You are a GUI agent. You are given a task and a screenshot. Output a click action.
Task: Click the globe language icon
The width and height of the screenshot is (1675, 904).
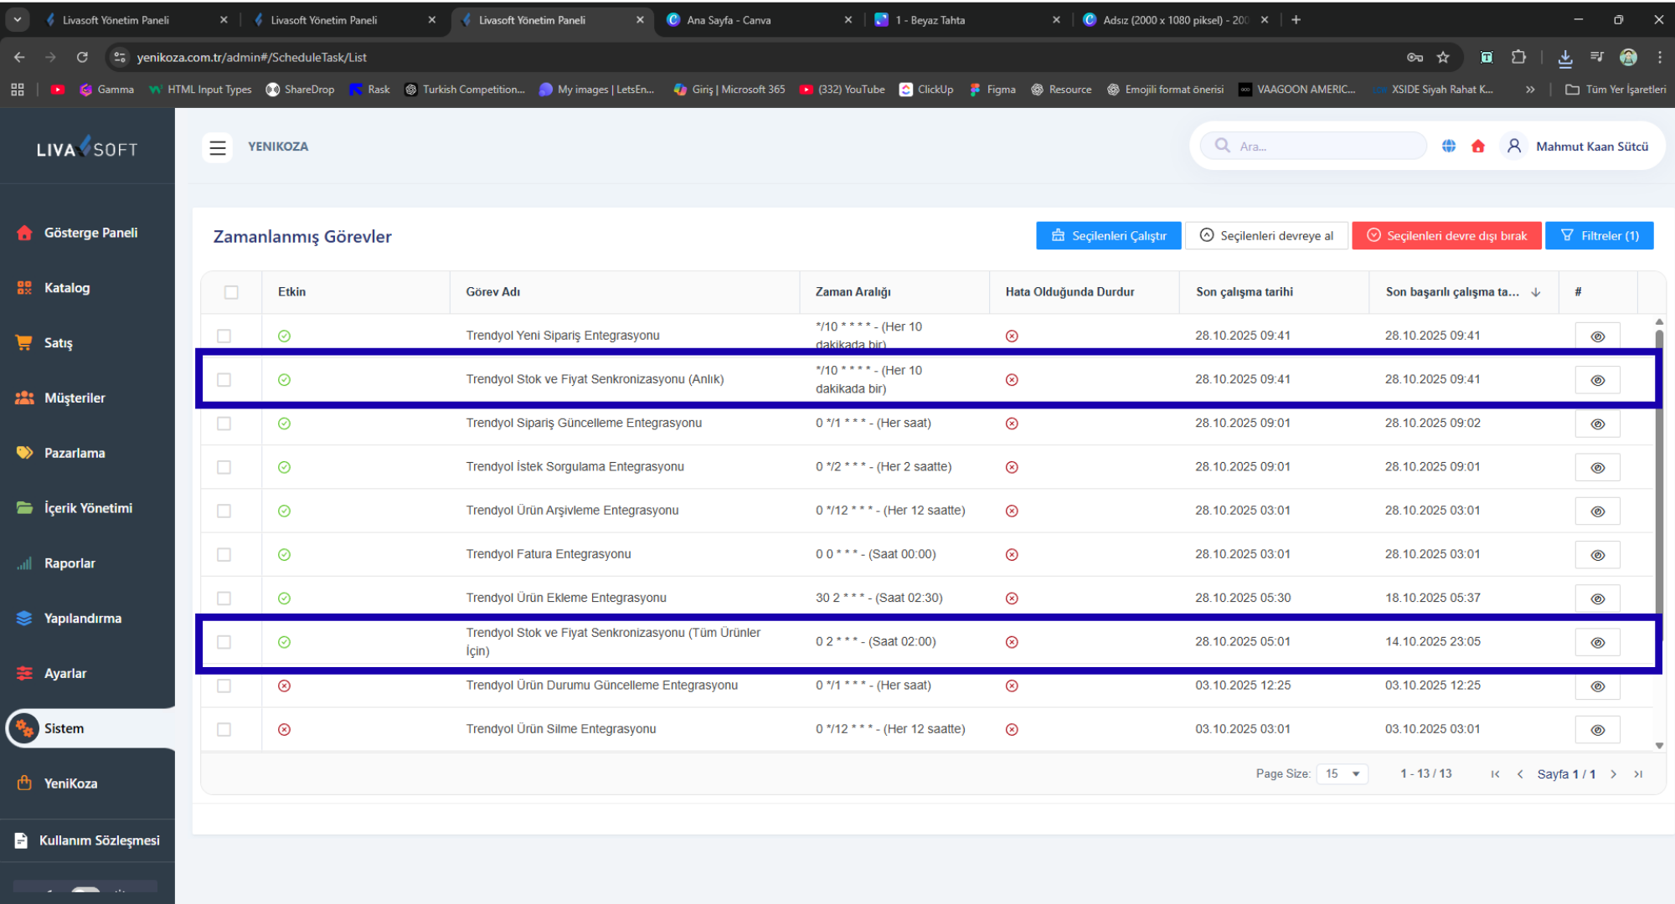coord(1449,146)
